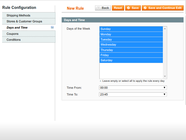Click the save disk icon beside Days and Time
Screen dimensions: 186x140
(x=52, y=28)
